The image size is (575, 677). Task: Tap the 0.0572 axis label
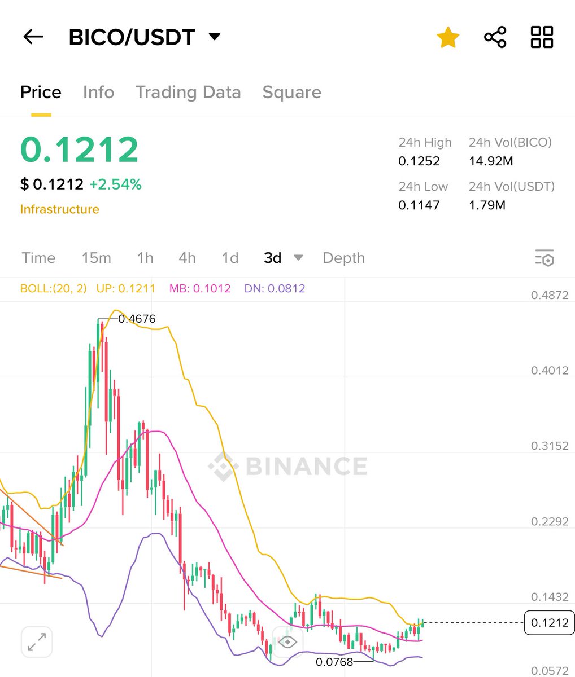(550, 670)
